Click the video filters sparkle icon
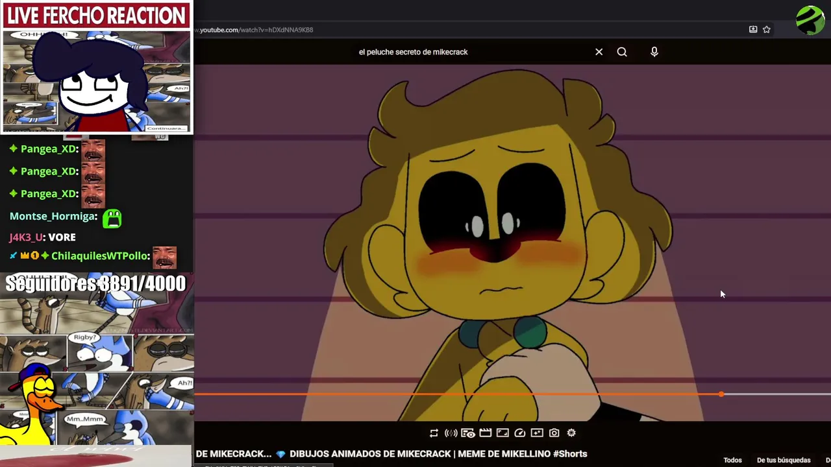The height and width of the screenshot is (467, 831). tap(537, 433)
